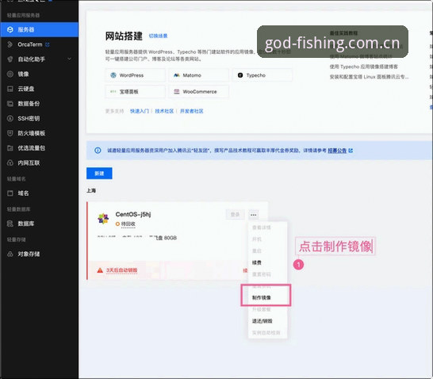433x379 pixels.
Task: Click the 待回收 status label
Action: pos(128,224)
